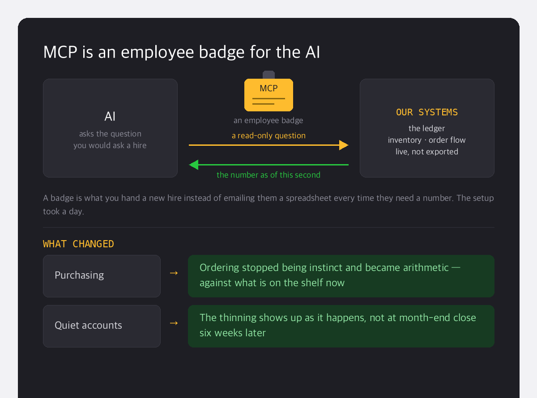
Task: Click the yellow MCP badge icon
Action: click(268, 95)
